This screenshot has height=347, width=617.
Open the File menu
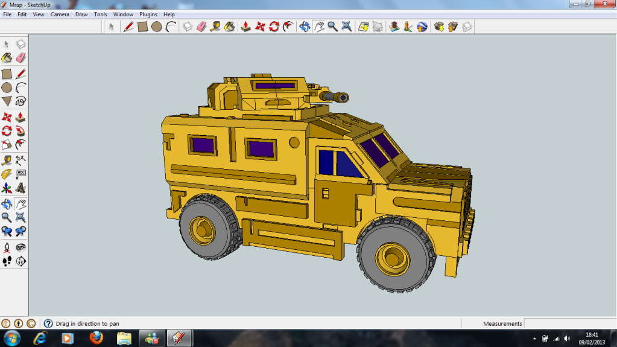click(7, 14)
